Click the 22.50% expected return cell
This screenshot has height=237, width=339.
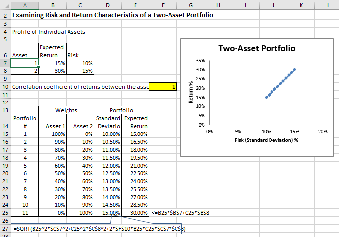pyautogui.click(x=136, y=173)
